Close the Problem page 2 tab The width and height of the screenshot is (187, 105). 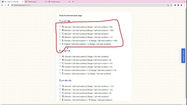tap(69, 2)
